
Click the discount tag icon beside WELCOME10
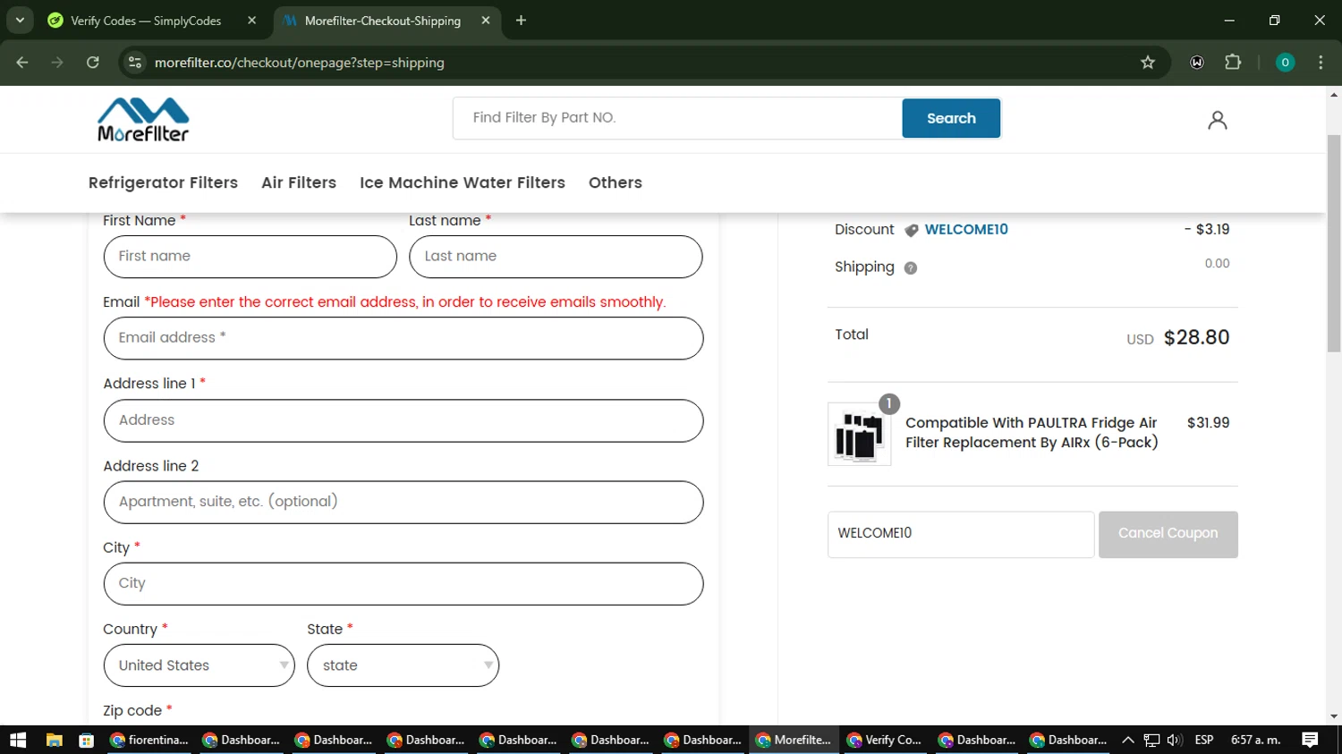click(x=911, y=230)
